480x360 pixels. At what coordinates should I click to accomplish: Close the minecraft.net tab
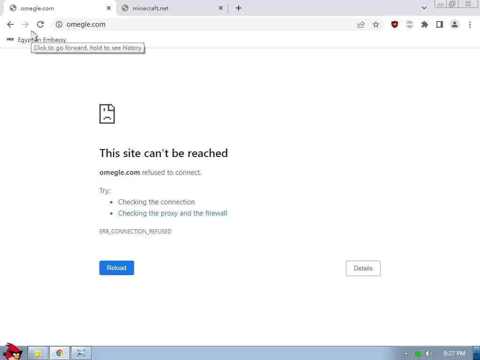pos(221,8)
